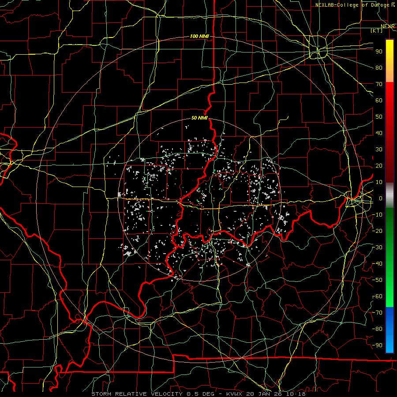The height and width of the screenshot is (397, 397).
Task: Click the -30 value on the velocity scale
Action: [x=377, y=247]
